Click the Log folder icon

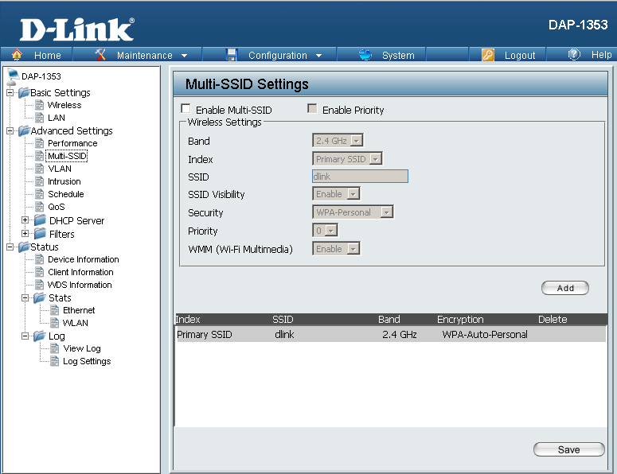[x=39, y=336]
